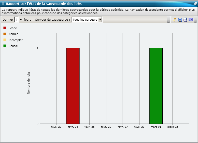Click the report title 'Rapport sur l'état de la sauvegarde des jobs'
The width and height of the screenshot is (198, 143).
(44, 4)
